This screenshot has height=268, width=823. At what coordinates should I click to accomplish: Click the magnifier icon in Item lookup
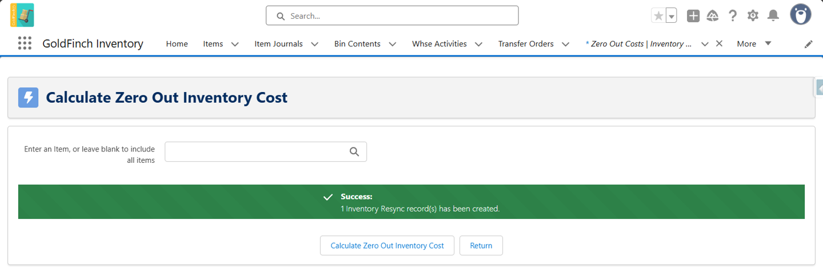[x=354, y=151]
